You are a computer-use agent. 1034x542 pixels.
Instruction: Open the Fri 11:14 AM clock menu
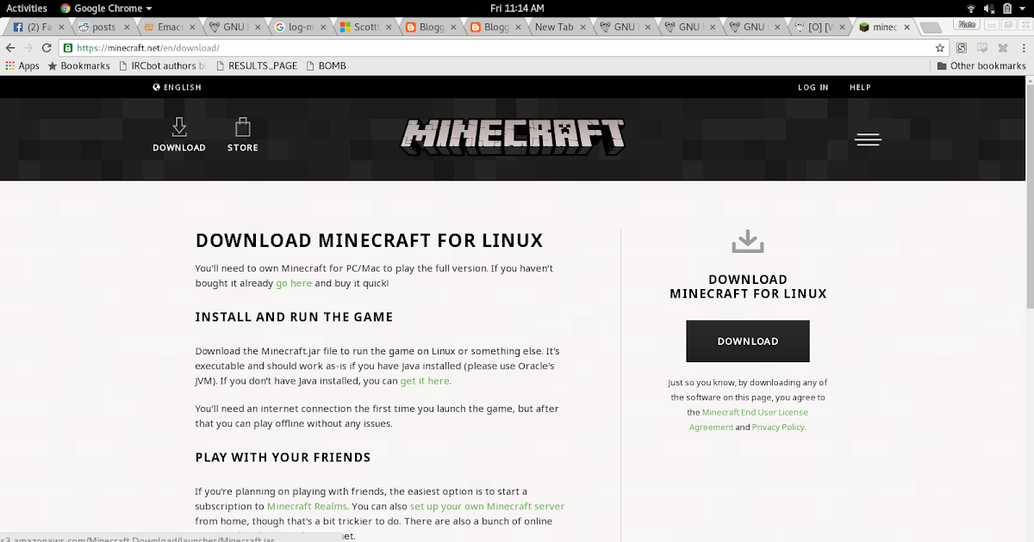(x=517, y=8)
